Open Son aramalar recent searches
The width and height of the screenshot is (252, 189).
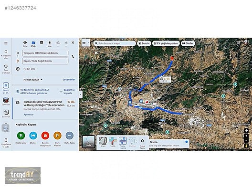[x=6, y=69]
